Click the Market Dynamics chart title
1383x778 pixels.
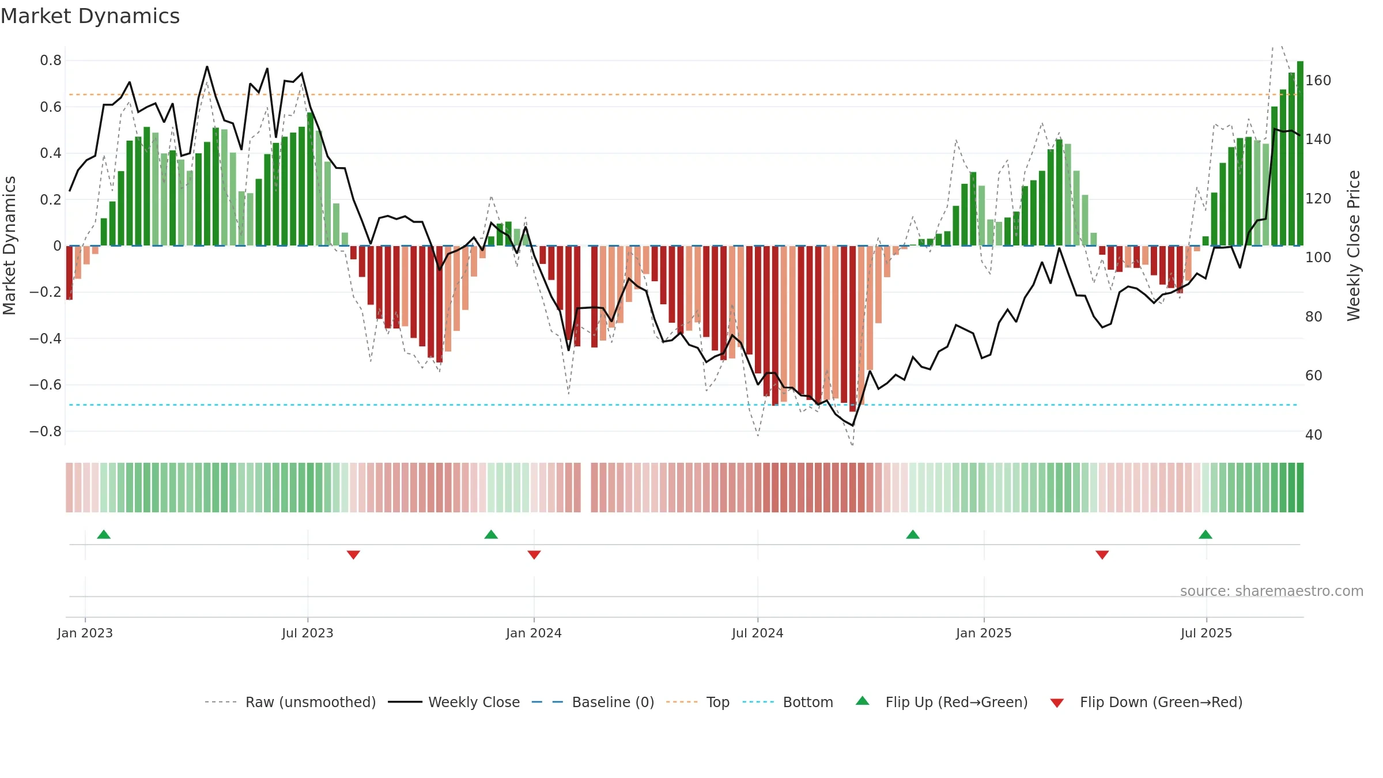(90, 16)
